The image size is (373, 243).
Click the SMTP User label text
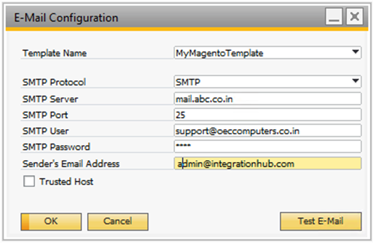pyautogui.click(x=46, y=131)
